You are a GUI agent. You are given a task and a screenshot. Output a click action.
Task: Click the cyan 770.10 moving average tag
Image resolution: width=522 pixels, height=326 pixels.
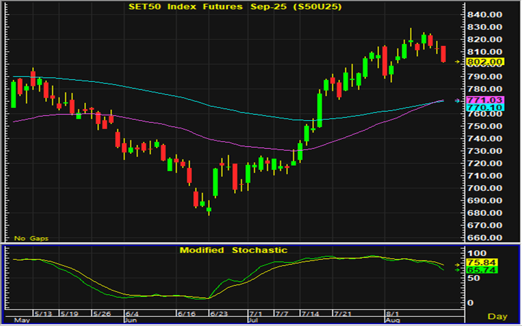click(486, 106)
